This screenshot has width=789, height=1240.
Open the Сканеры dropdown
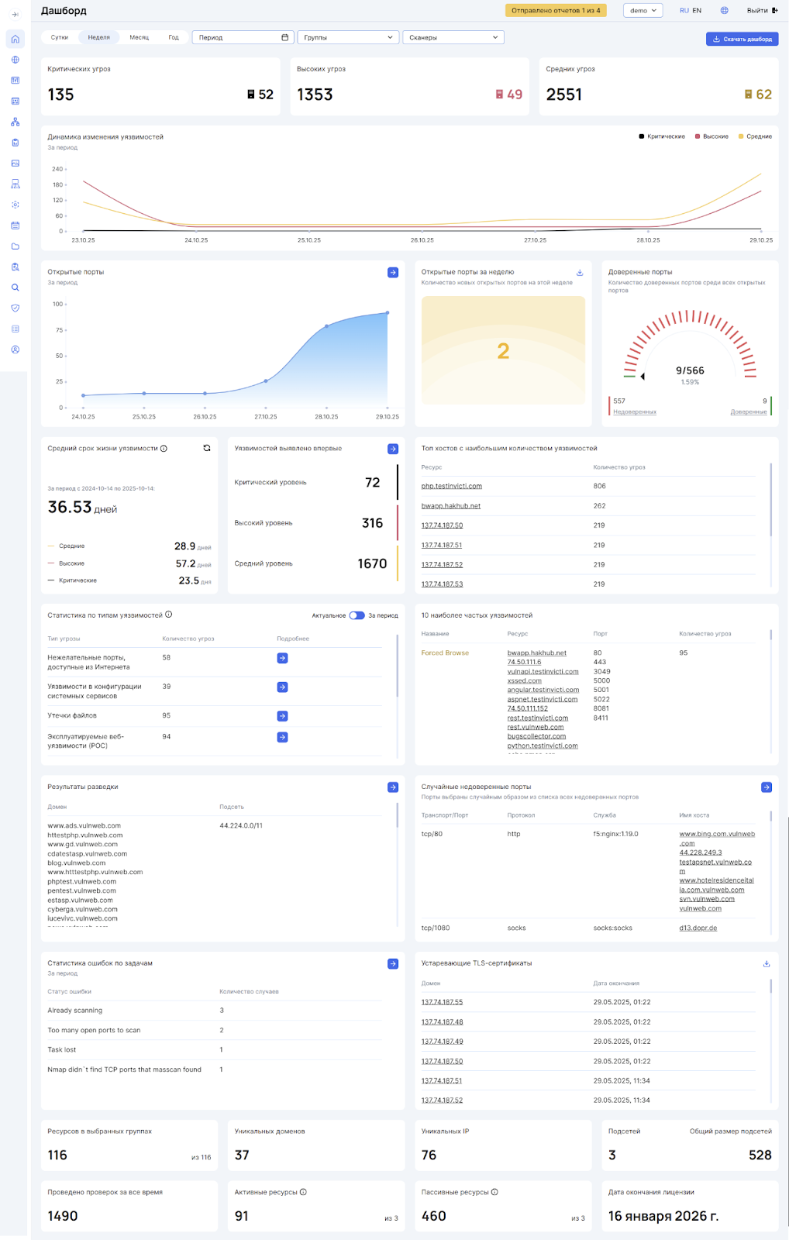click(453, 37)
